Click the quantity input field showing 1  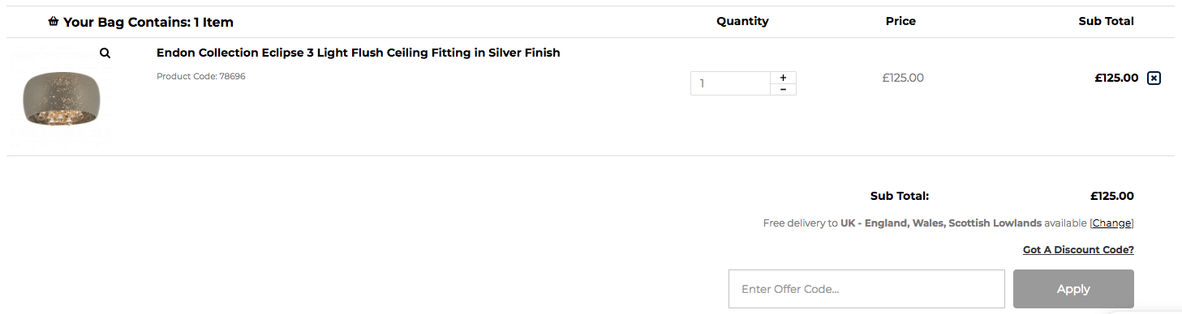(730, 83)
